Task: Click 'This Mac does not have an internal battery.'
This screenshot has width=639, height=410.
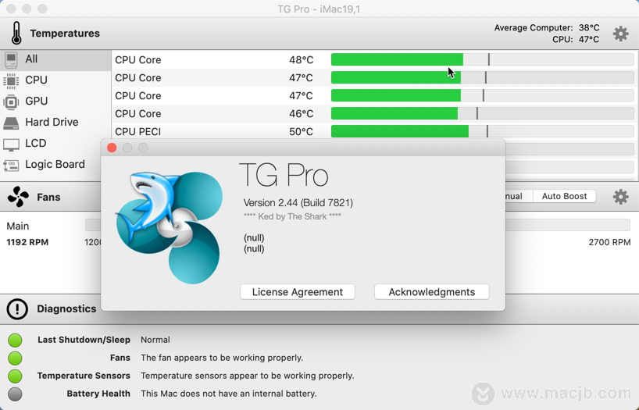Action: 229,394
